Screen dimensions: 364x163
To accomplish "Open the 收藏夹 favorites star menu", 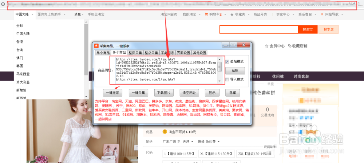I will 240,15.
